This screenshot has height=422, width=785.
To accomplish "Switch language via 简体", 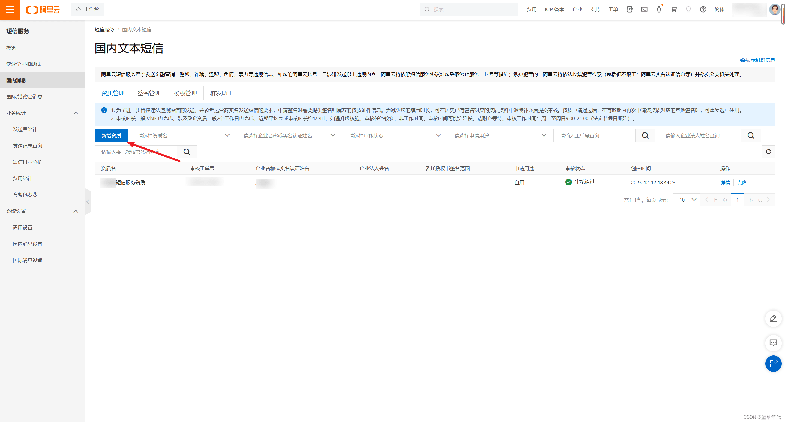I will click(720, 10).
